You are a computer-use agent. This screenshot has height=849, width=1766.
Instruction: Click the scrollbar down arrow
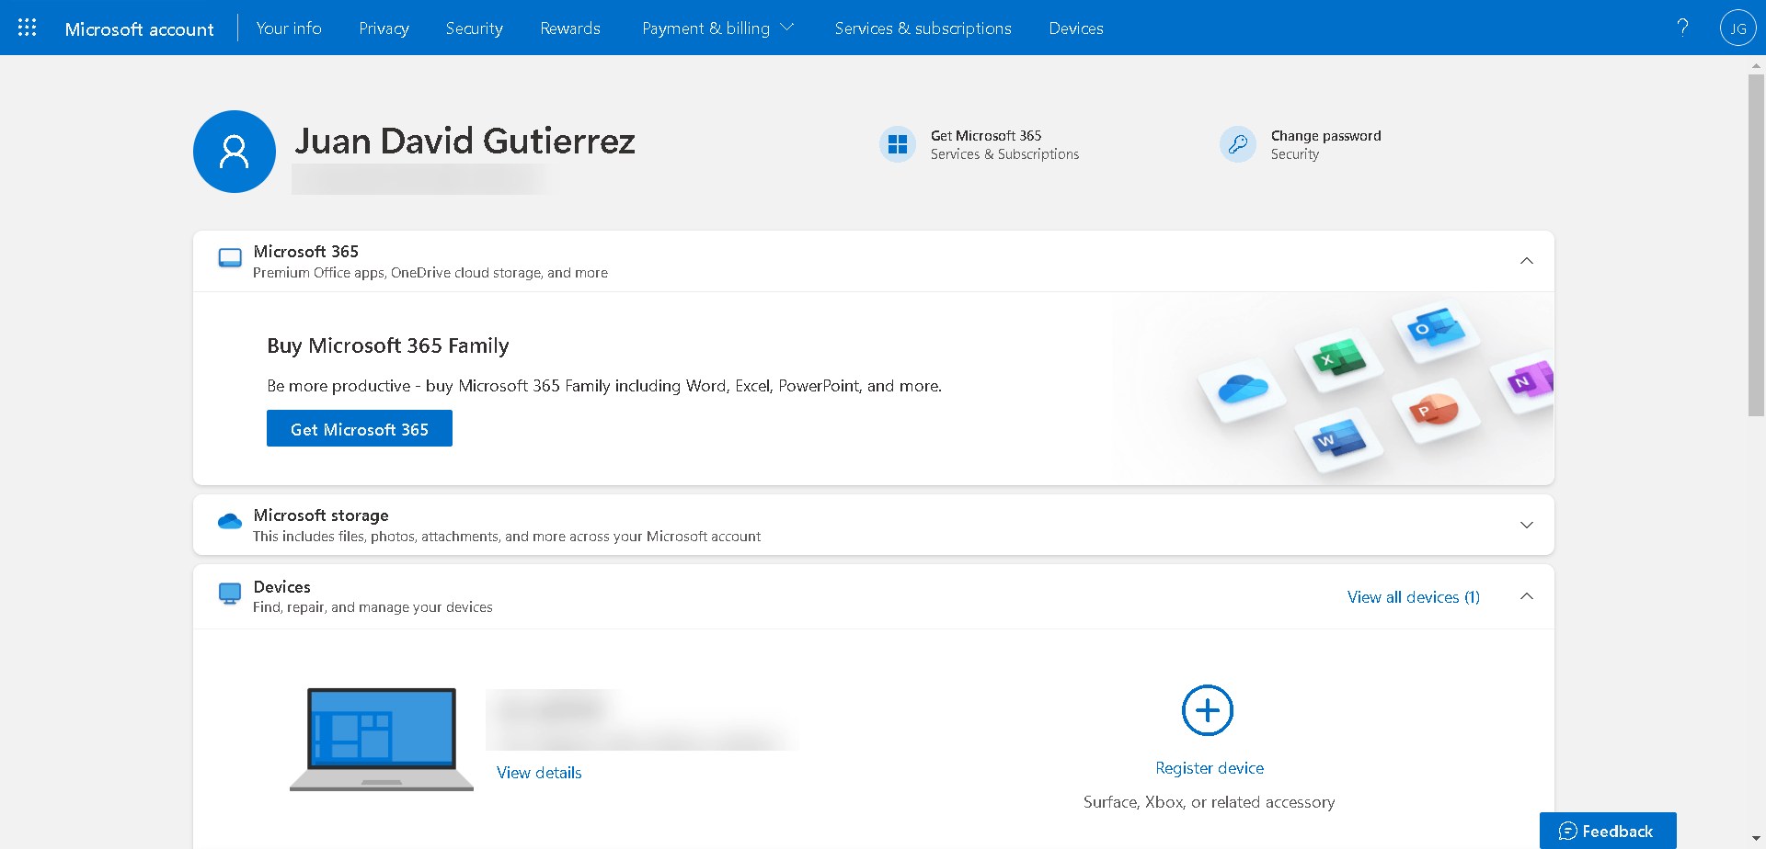(x=1756, y=839)
